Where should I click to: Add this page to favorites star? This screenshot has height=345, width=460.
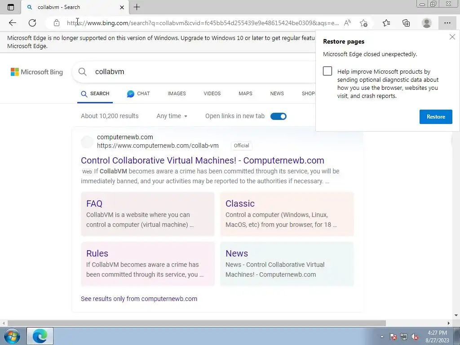pos(363,23)
